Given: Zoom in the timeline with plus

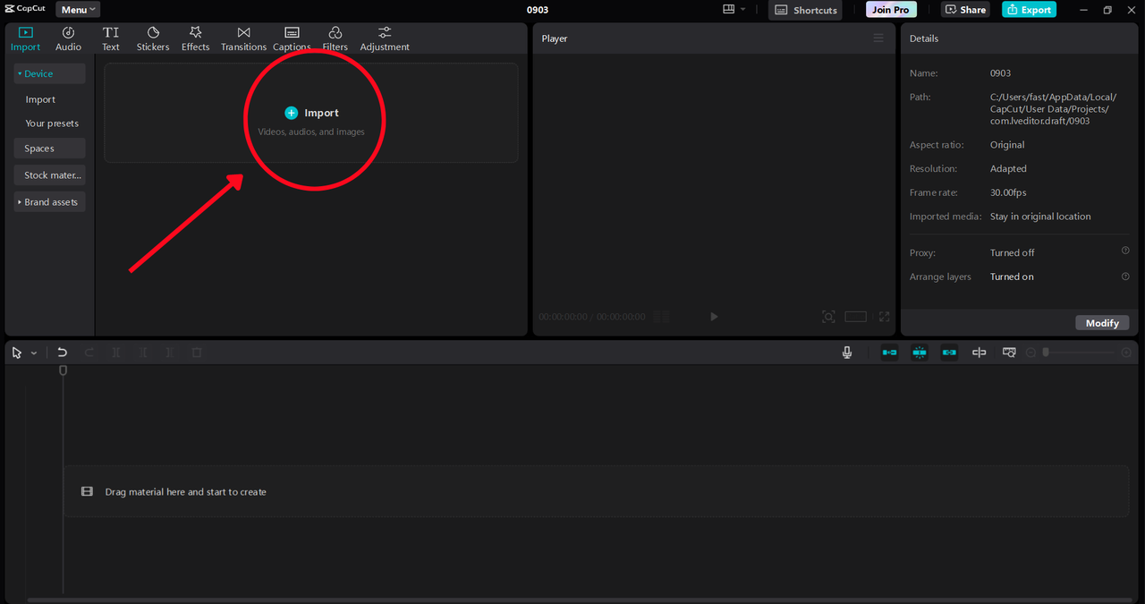Looking at the screenshot, I should click(1124, 353).
